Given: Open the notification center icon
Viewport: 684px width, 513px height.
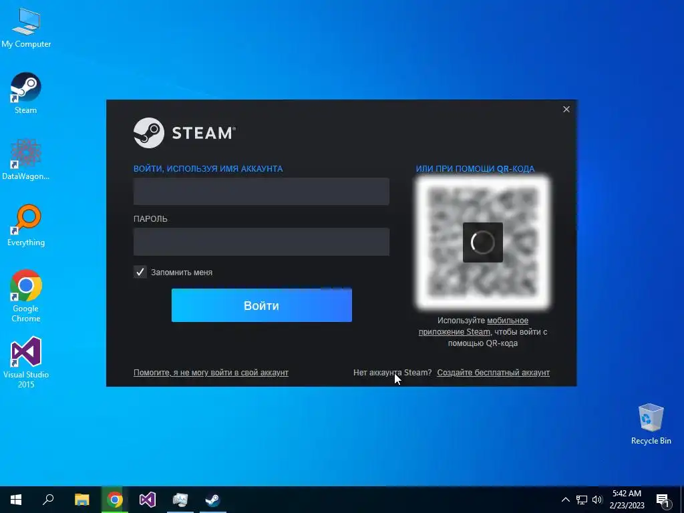Looking at the screenshot, I should [663, 500].
